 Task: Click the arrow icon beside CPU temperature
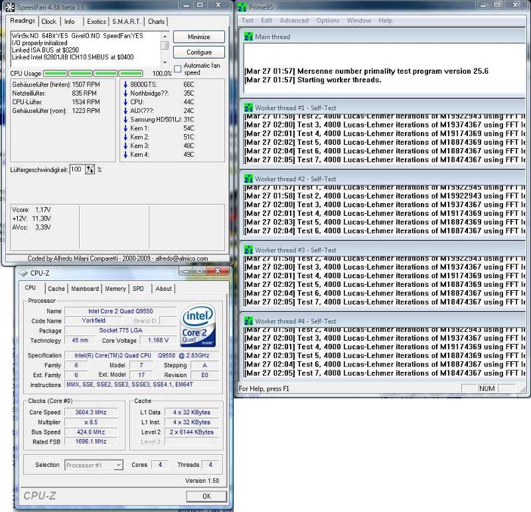(x=125, y=102)
